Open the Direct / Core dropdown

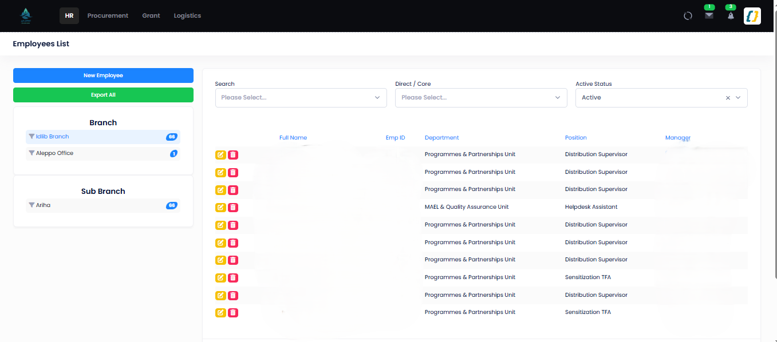point(481,98)
